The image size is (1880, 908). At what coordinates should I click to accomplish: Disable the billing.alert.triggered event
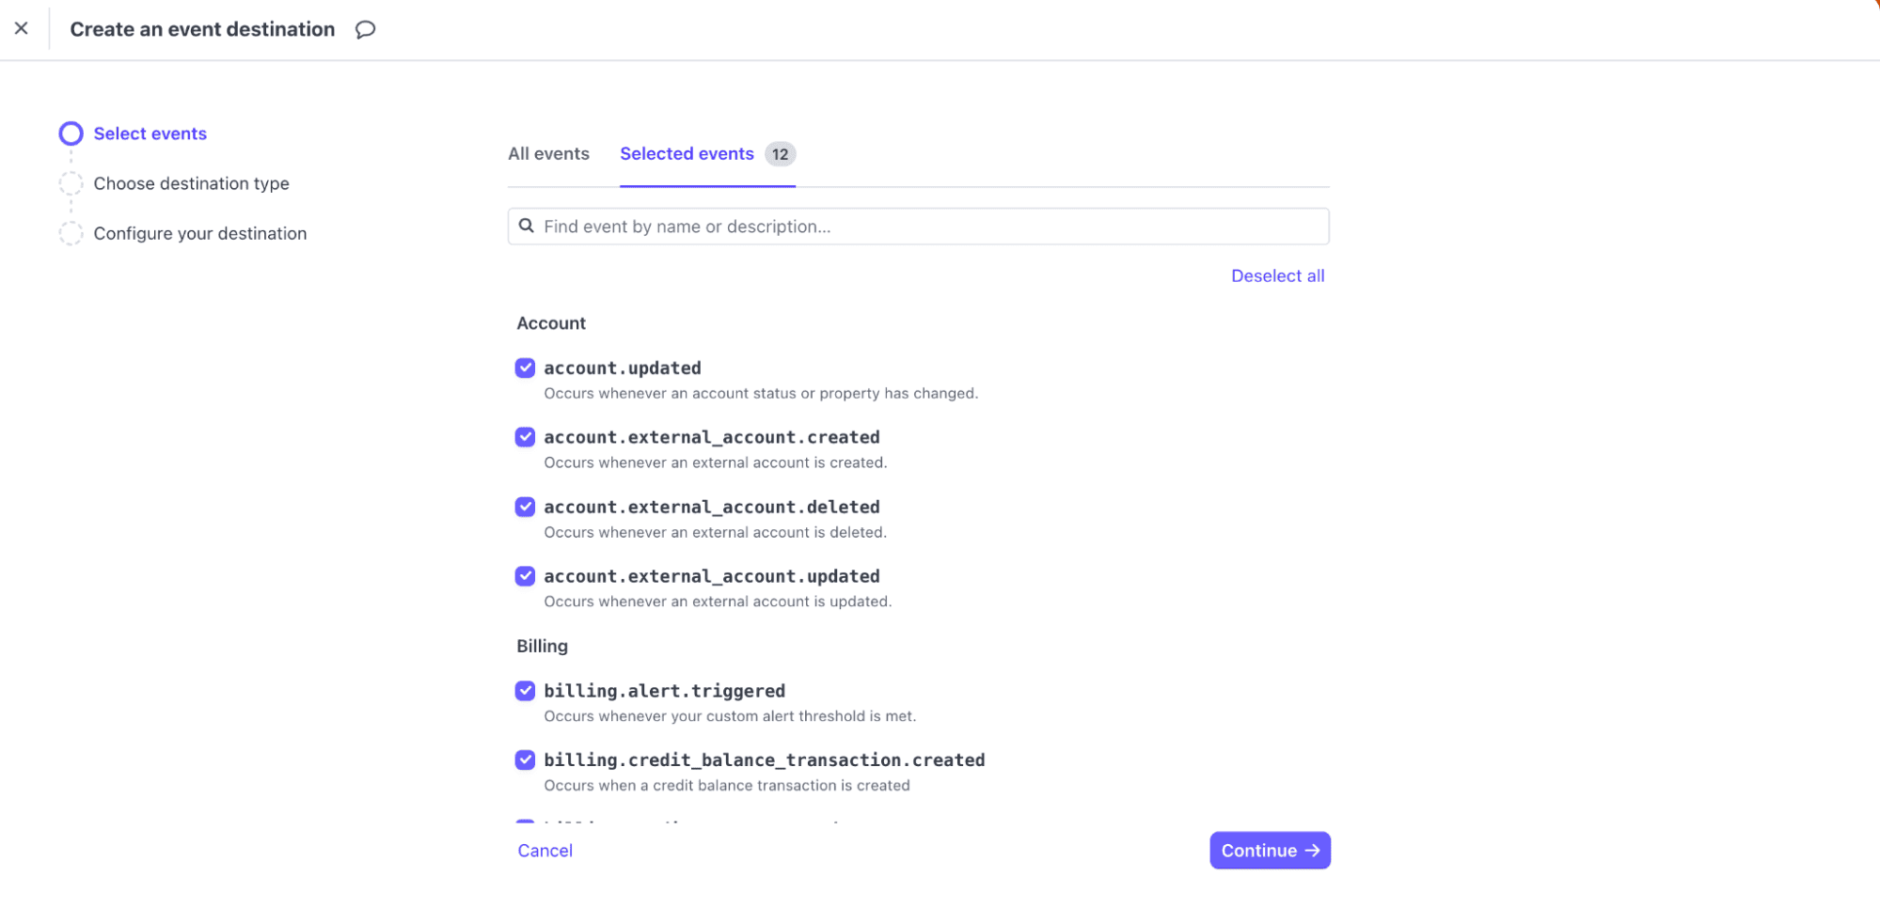(525, 691)
